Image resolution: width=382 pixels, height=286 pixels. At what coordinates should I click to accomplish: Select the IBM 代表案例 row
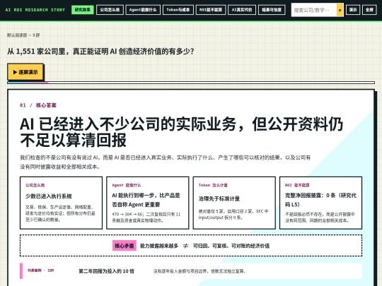click(191, 271)
